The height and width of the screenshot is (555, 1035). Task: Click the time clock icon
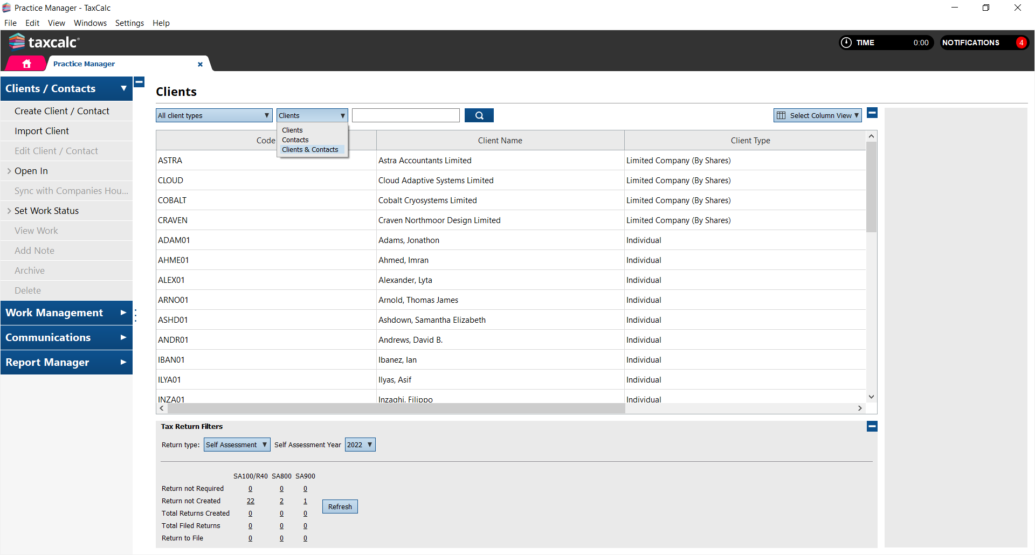point(846,43)
